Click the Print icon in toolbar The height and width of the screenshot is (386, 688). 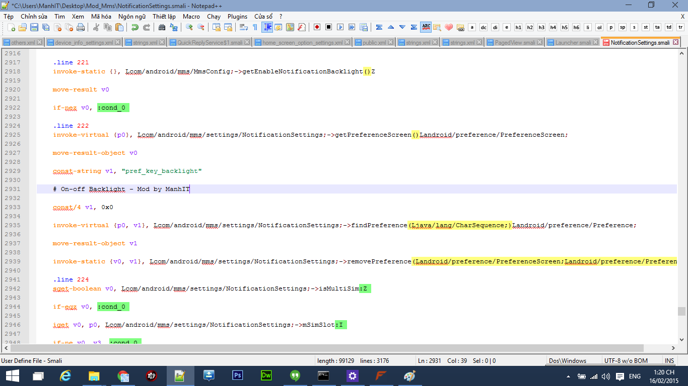click(x=80, y=27)
